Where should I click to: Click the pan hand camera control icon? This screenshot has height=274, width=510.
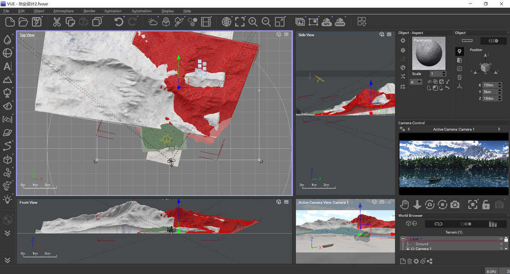click(x=404, y=205)
